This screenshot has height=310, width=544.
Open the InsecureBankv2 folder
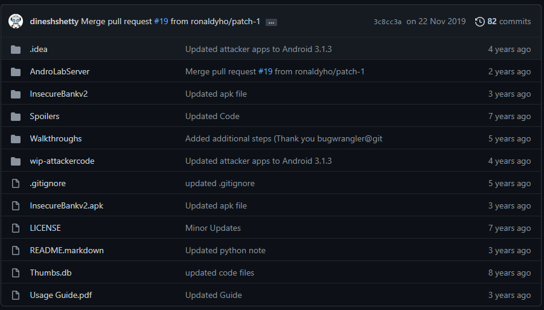59,94
